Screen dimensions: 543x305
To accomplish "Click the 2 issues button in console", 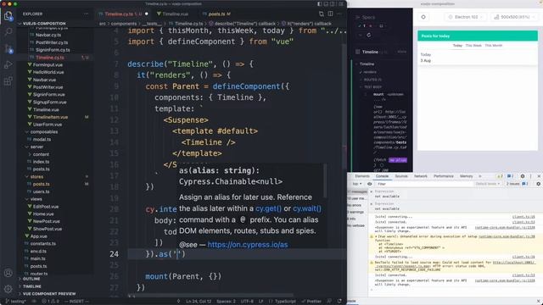I will (518, 184).
